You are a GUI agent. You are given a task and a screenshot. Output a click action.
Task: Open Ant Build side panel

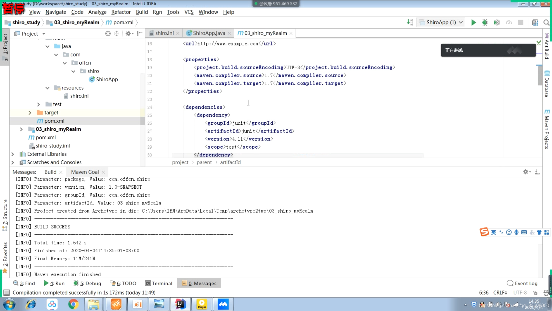[x=547, y=46]
